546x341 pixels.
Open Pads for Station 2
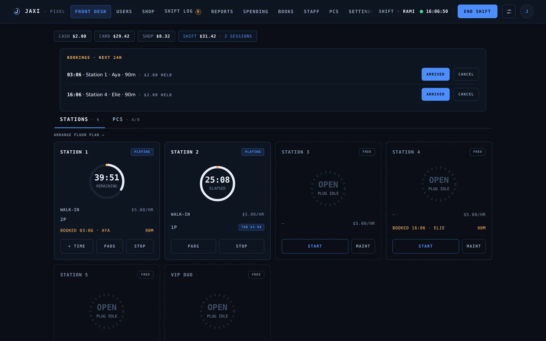tap(193, 246)
